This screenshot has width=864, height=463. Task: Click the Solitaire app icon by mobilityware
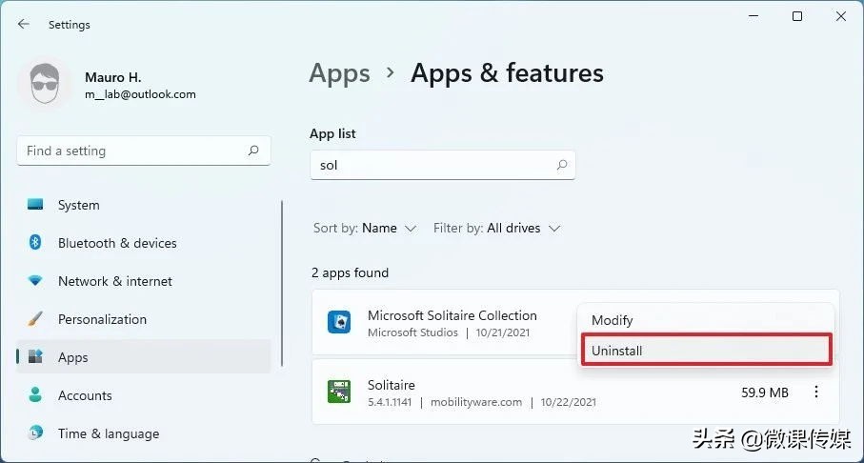tap(339, 392)
